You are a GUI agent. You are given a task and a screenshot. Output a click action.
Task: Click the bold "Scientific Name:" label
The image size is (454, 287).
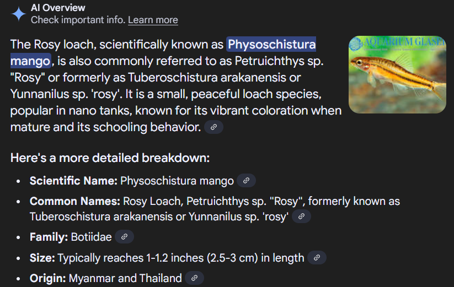pyautogui.click(x=73, y=181)
